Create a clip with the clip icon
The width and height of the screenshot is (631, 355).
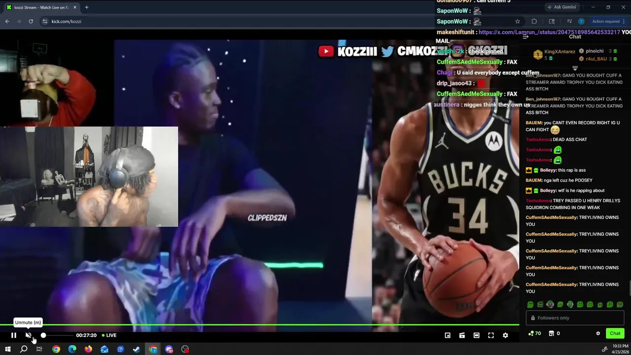pyautogui.click(x=462, y=335)
